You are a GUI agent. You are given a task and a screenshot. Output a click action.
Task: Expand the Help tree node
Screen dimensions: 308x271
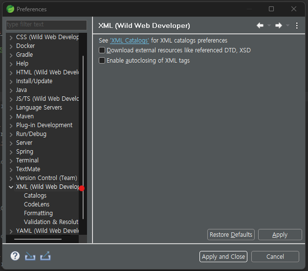point(11,64)
